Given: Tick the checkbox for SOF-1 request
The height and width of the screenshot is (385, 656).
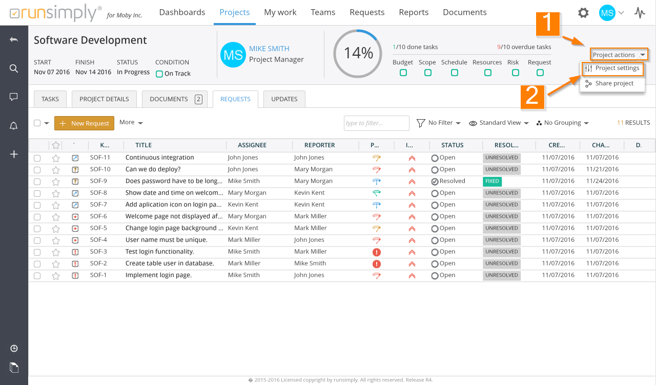Looking at the screenshot, I should click(37, 276).
